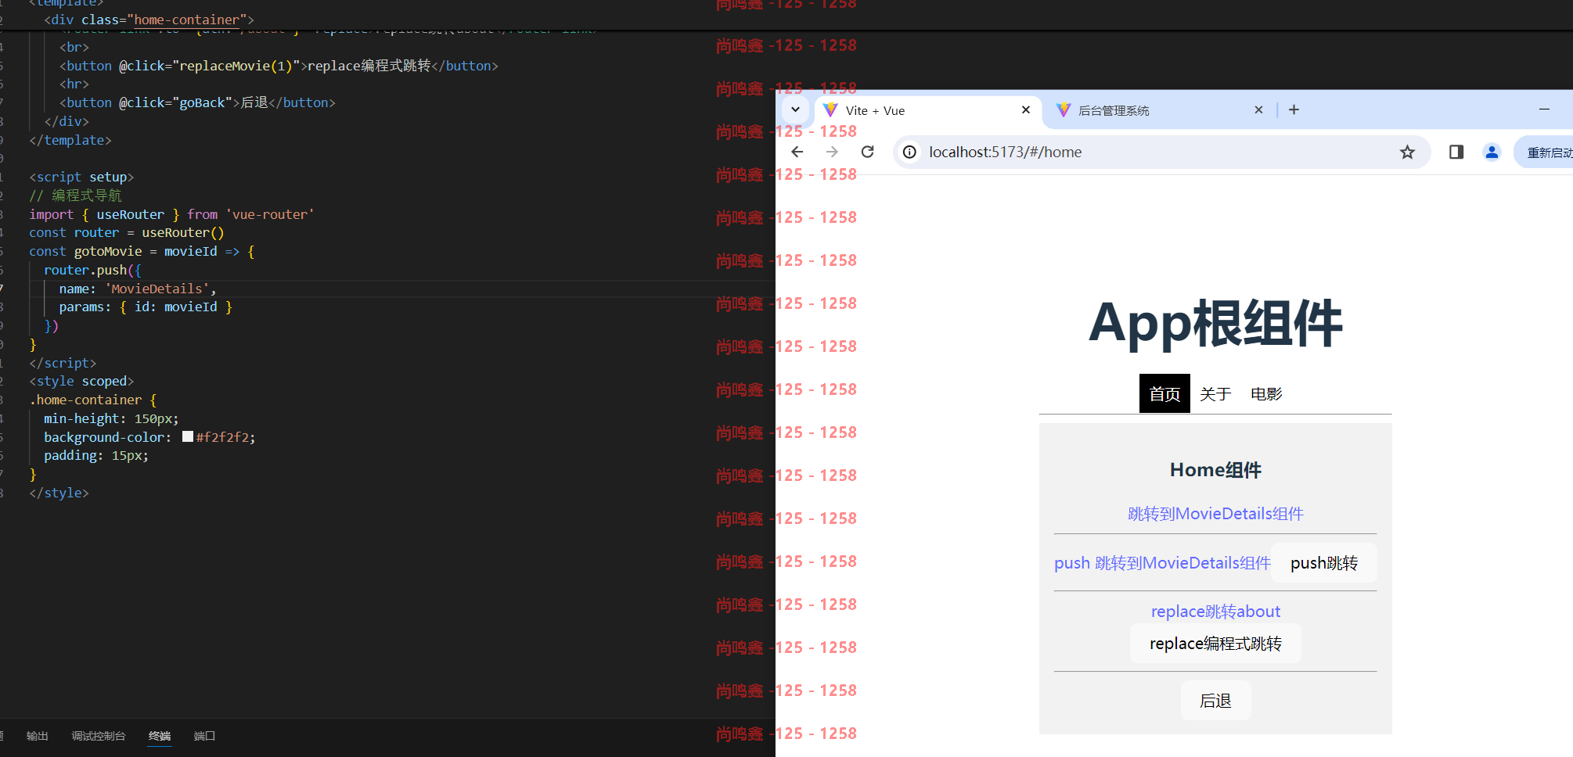Switch to the Vite + Vue tab
Image resolution: width=1573 pixels, height=757 pixels.
927,110
